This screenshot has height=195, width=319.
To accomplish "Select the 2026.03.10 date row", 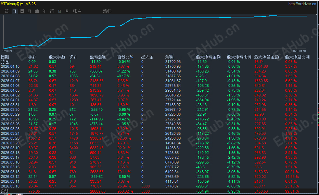I will pyautogui.click(x=10, y=186).
